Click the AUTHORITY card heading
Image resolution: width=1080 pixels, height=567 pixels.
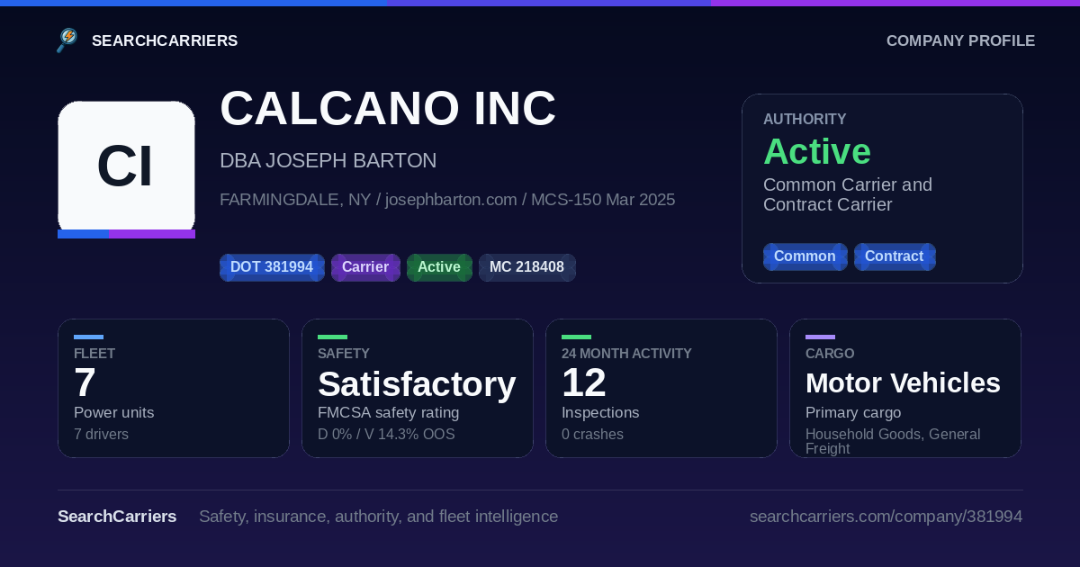pyautogui.click(x=805, y=119)
